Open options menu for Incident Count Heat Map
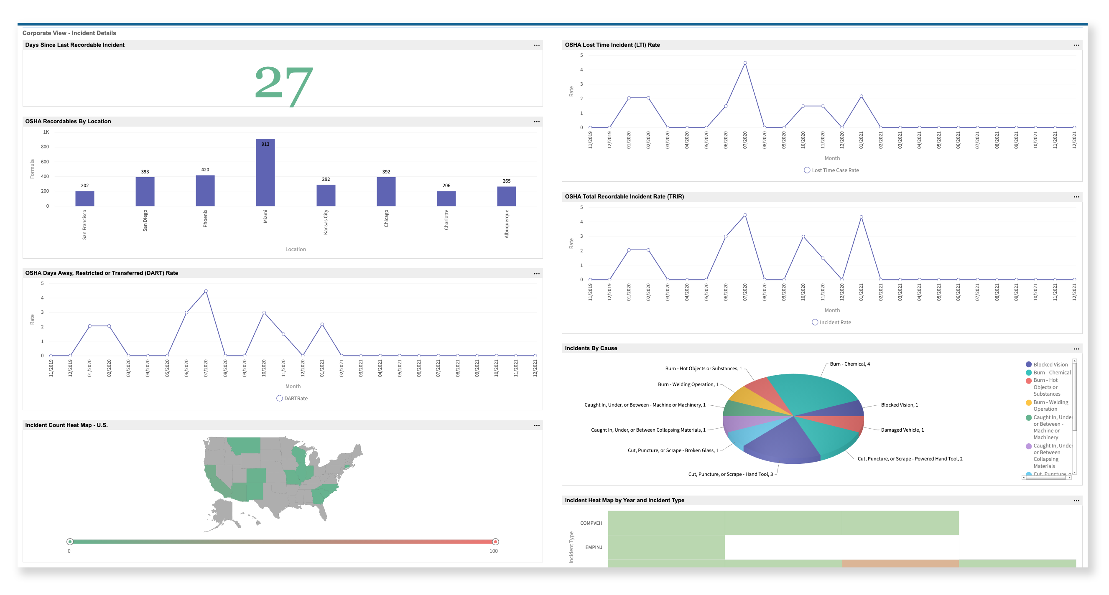The image size is (1109, 595). pos(537,425)
